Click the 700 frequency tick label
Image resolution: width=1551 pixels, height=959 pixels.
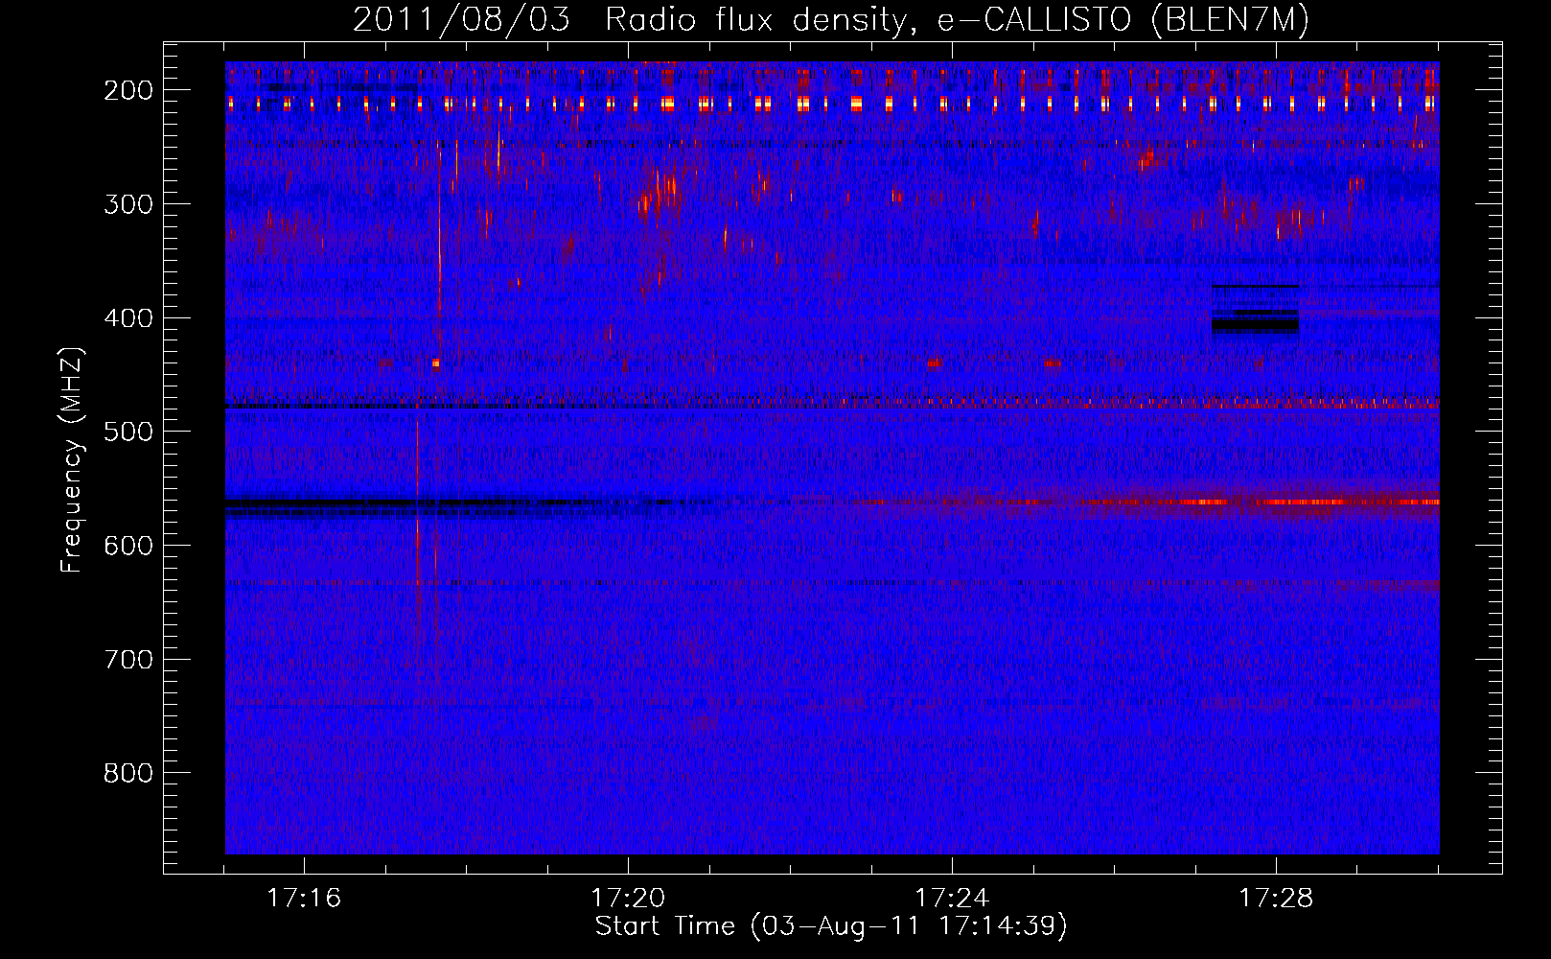pos(127,661)
